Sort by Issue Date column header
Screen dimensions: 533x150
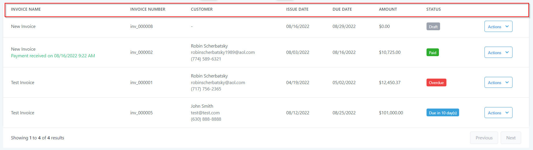(297, 9)
